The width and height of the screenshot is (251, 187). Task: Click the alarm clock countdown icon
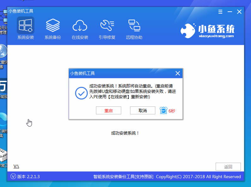(x=164, y=111)
